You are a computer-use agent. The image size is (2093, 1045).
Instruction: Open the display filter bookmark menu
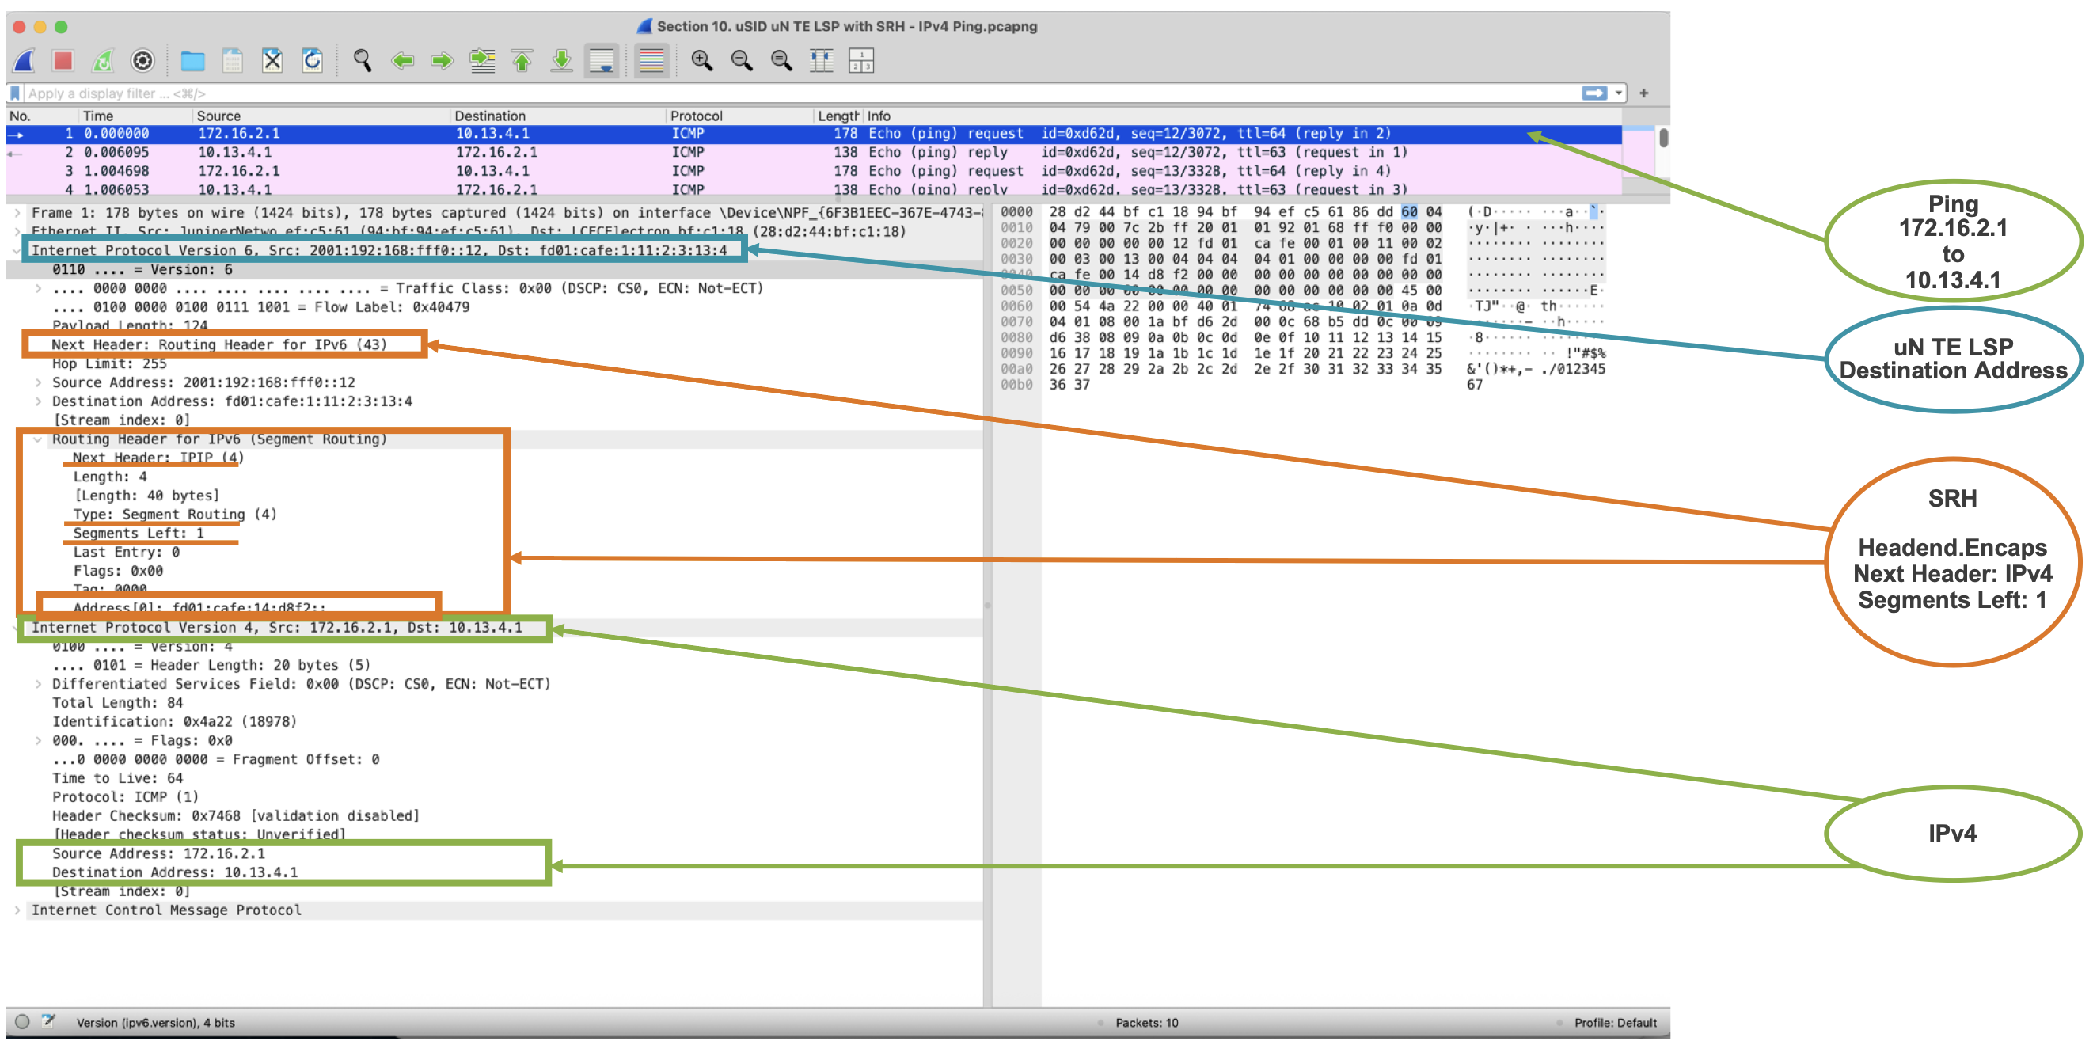coord(16,93)
